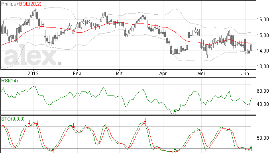Select the Mrt date axis label
The image size is (275, 154).
click(119, 73)
